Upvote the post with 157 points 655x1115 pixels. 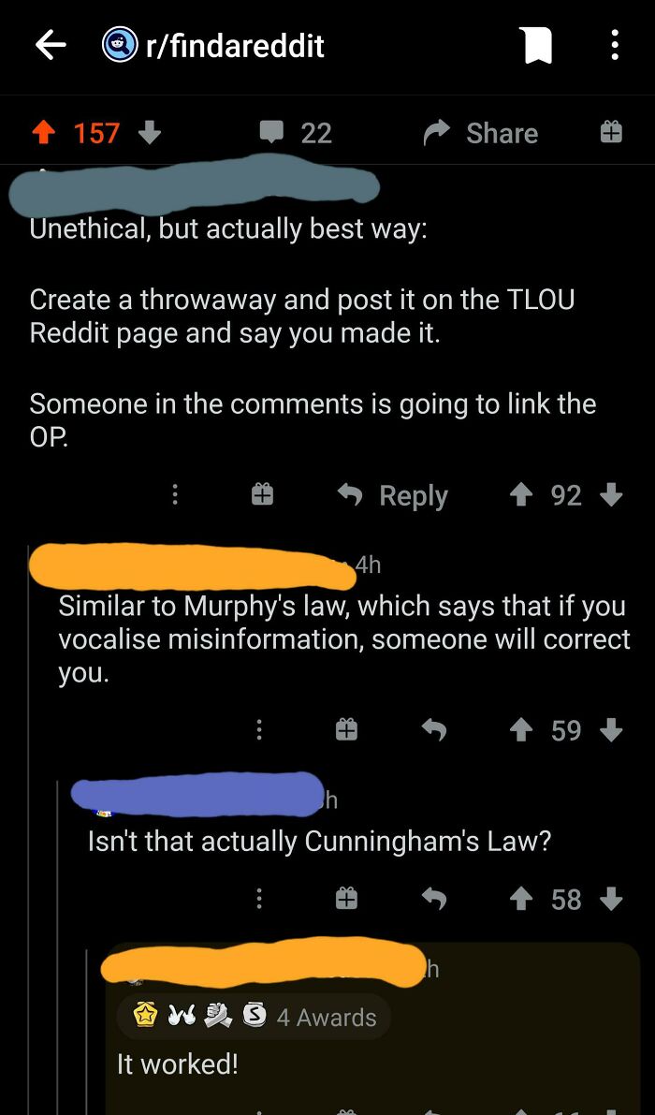coord(46,133)
